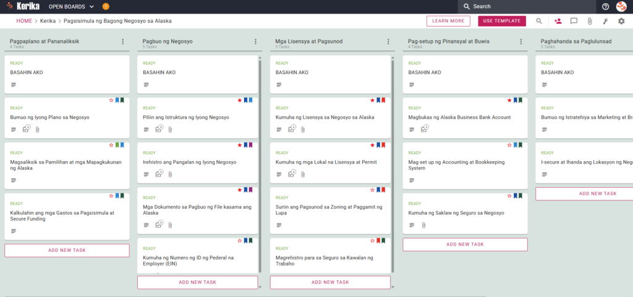Click the board title Pagsisimula ng Bagong Negosyo

(x=117, y=21)
